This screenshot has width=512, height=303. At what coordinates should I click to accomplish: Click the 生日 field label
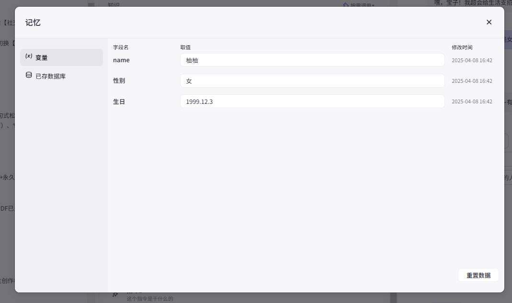[x=119, y=101]
